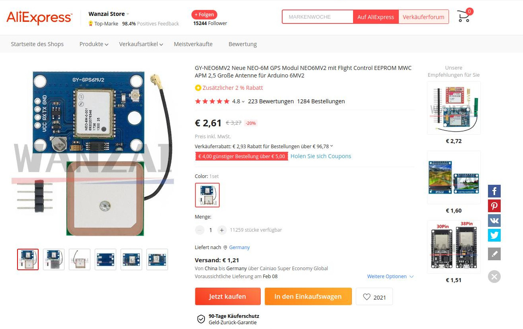The height and width of the screenshot is (329, 523).
Task: Dismiss the side share bar with X
Action: point(494,277)
